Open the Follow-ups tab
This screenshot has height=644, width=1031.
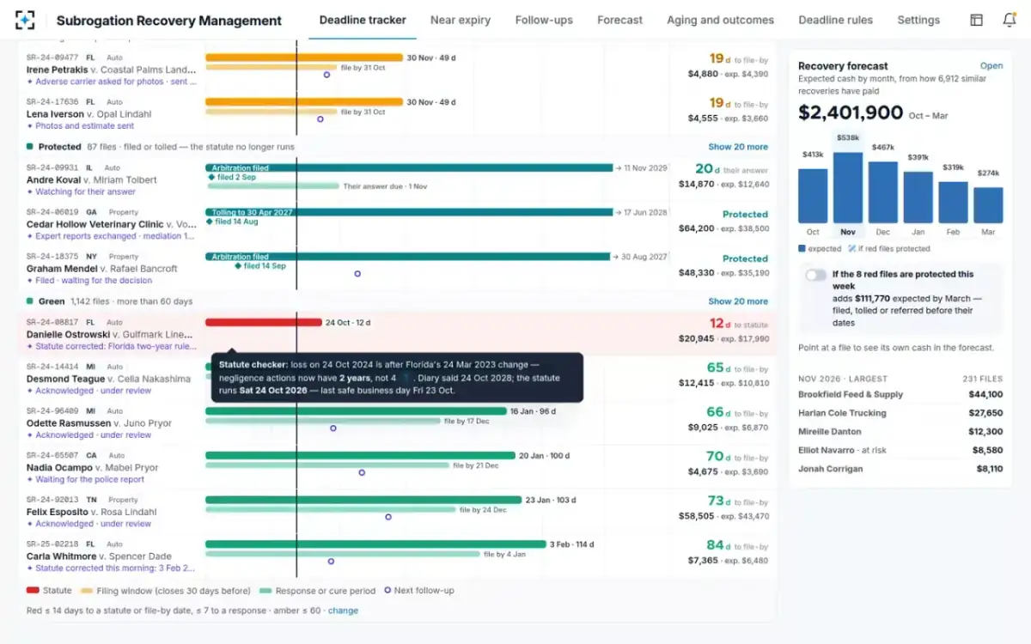point(544,20)
